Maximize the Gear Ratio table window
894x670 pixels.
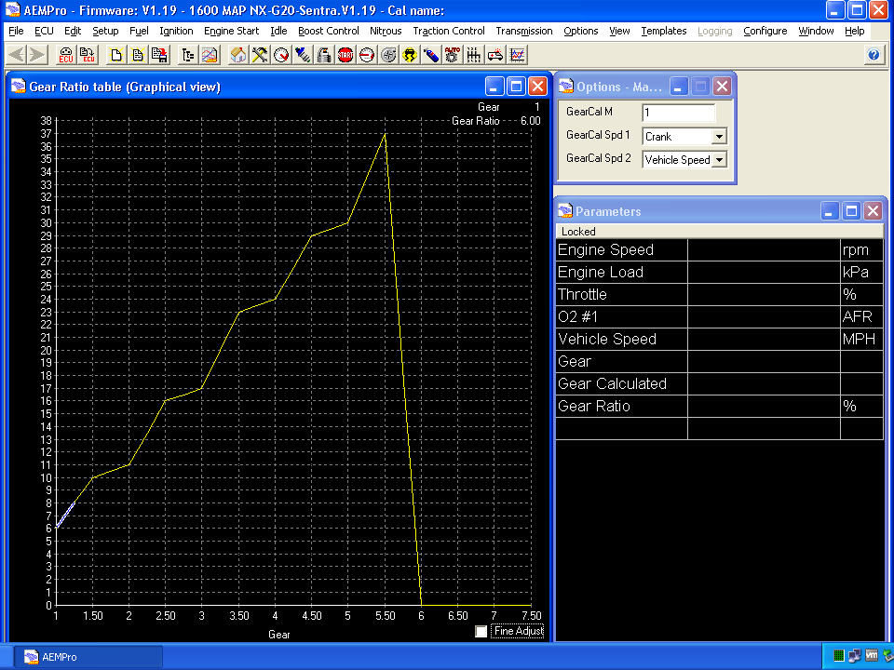(516, 87)
